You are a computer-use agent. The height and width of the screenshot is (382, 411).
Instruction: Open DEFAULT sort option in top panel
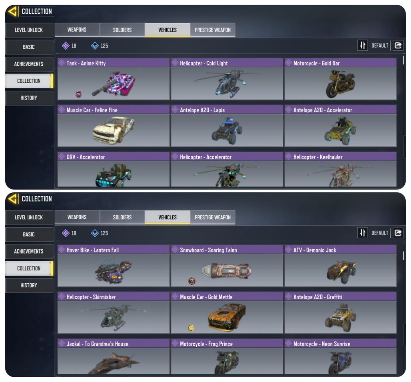[x=379, y=46]
